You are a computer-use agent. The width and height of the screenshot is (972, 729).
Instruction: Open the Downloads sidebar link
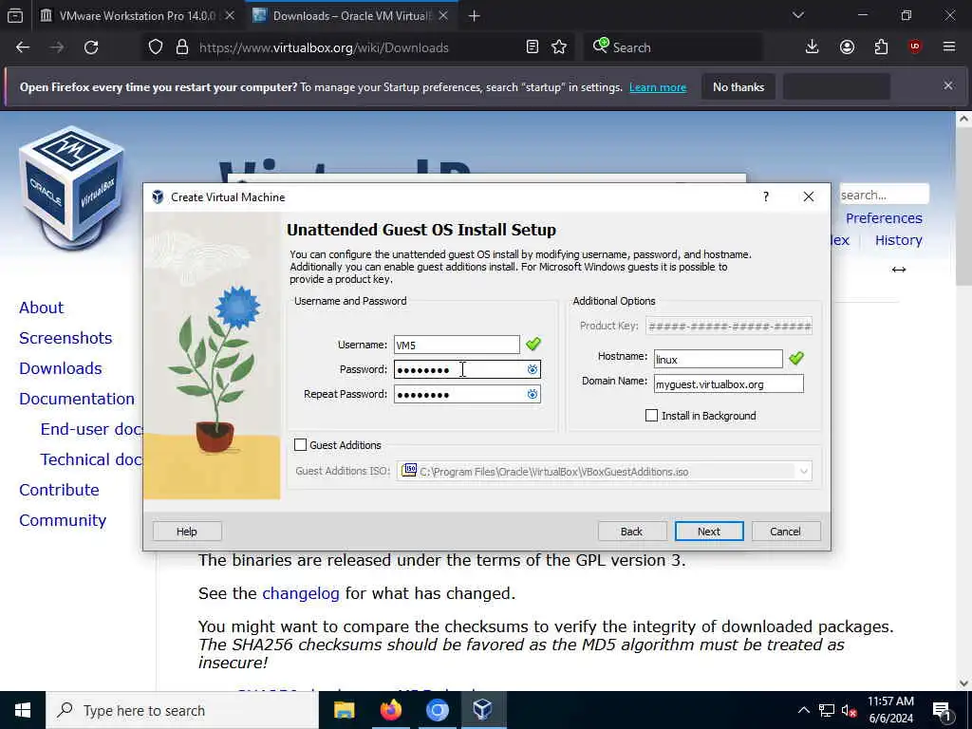[61, 368]
